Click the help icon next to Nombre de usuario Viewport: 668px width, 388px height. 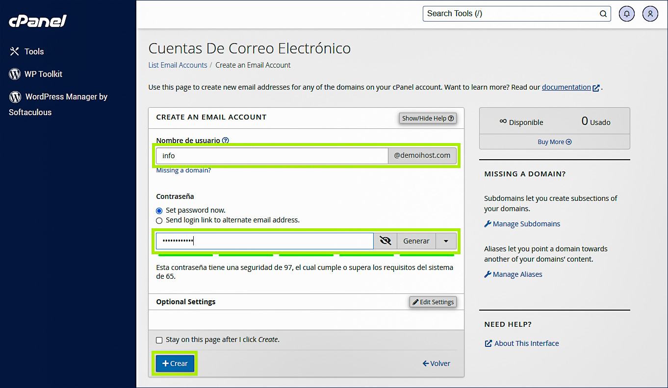(225, 140)
